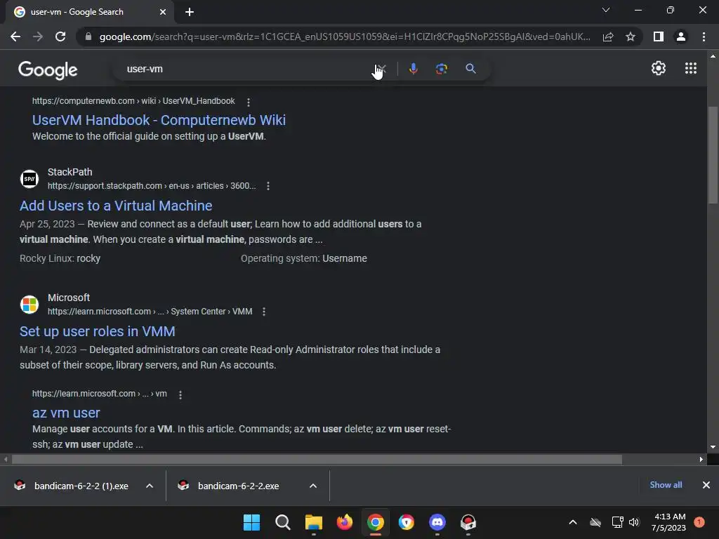Submit search with the magnifier icon
The image size is (719, 539).
[470, 69]
